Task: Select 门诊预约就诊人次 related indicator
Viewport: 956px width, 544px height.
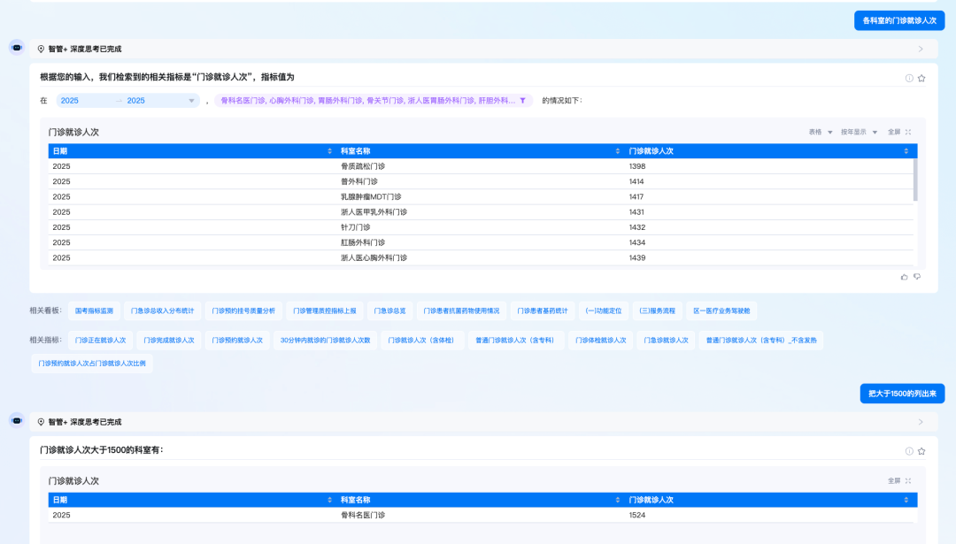Action: pos(237,340)
